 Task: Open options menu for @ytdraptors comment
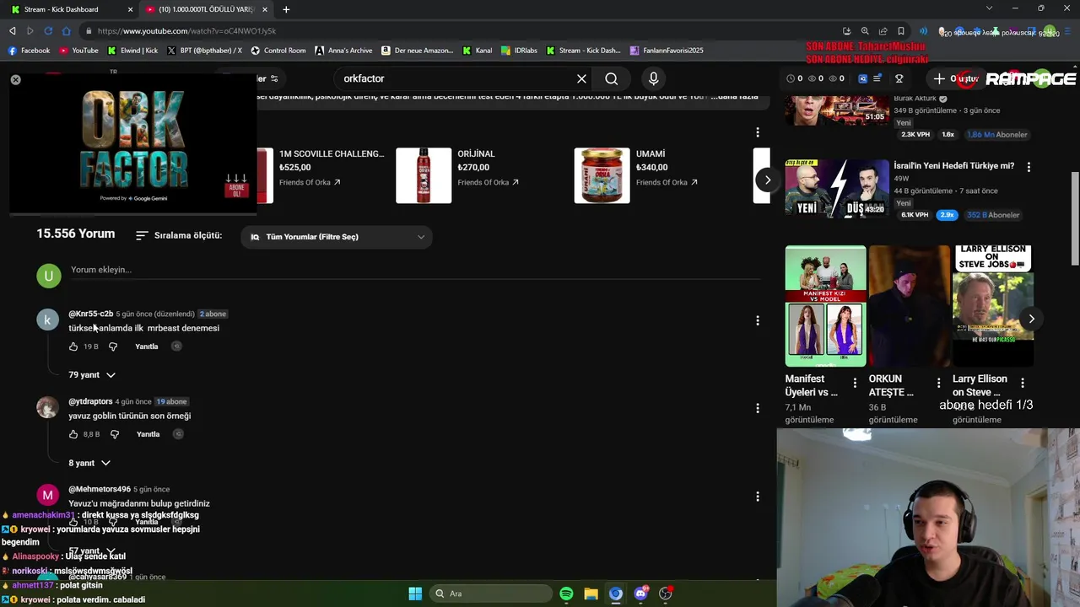[758, 408]
